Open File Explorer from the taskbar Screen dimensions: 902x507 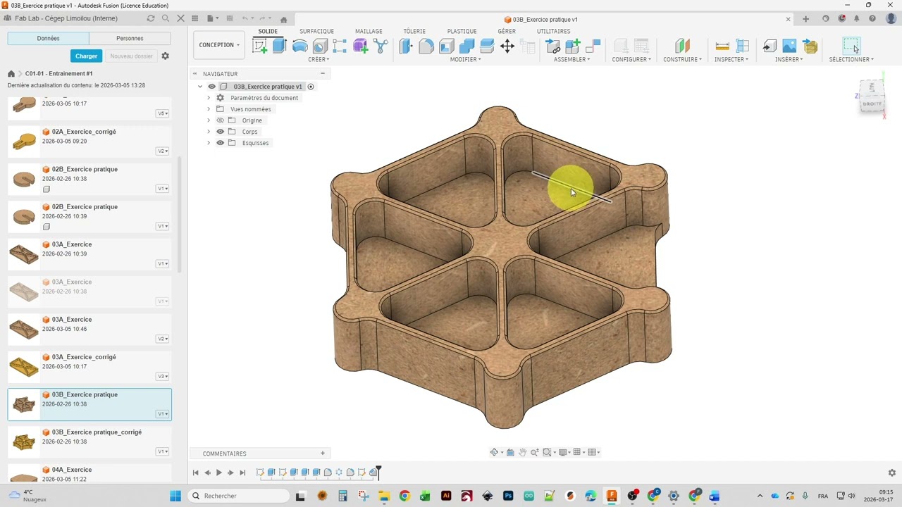coord(384,496)
